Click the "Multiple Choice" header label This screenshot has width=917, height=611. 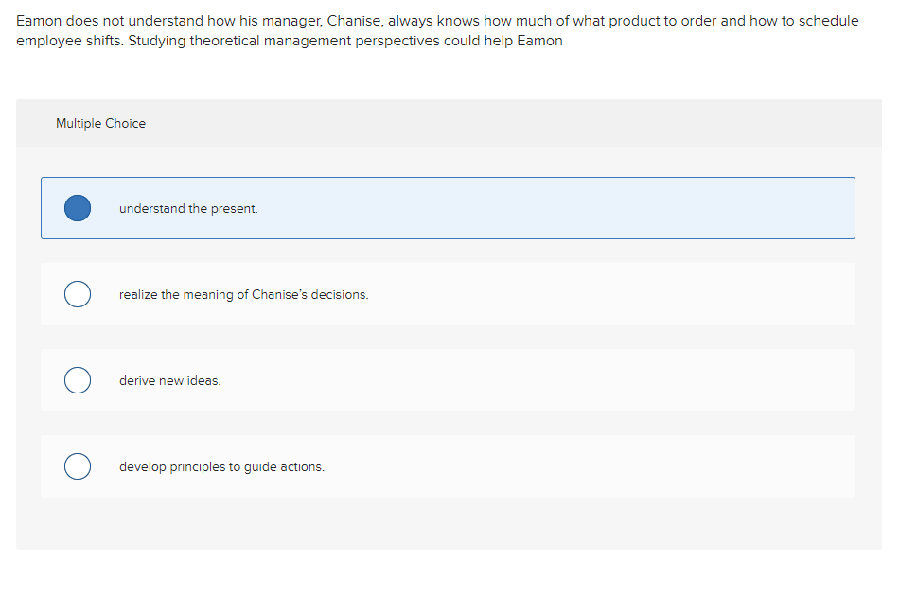point(100,123)
